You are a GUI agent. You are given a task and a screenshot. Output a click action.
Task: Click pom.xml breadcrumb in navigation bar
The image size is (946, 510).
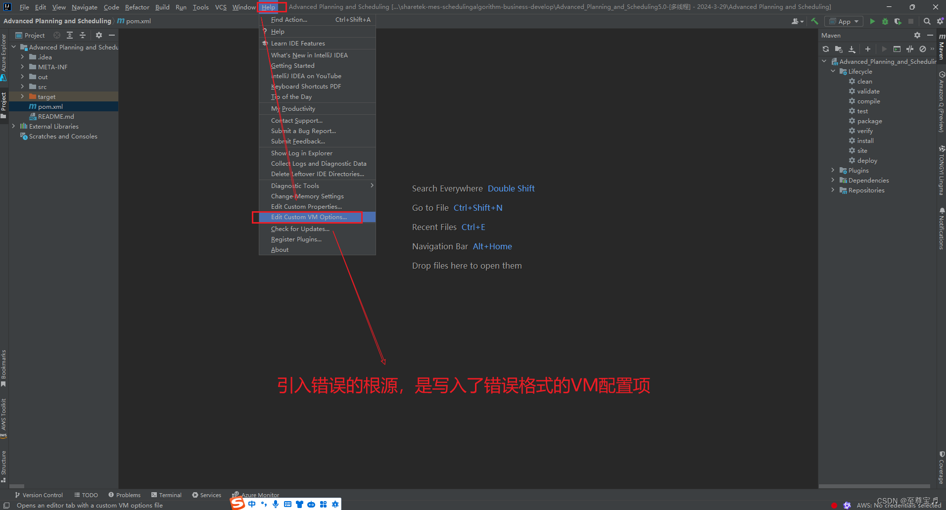[x=134, y=21]
